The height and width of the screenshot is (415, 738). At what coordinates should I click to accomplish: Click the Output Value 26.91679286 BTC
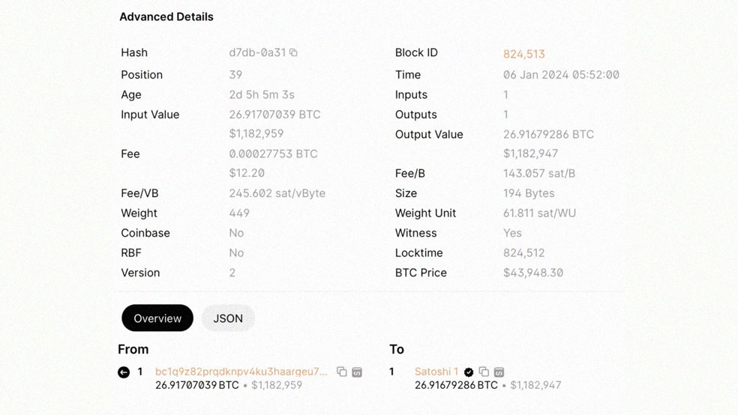[x=548, y=134]
